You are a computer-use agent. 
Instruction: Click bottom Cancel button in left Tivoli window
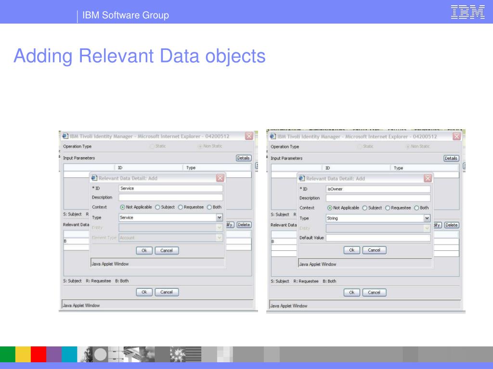point(167,292)
